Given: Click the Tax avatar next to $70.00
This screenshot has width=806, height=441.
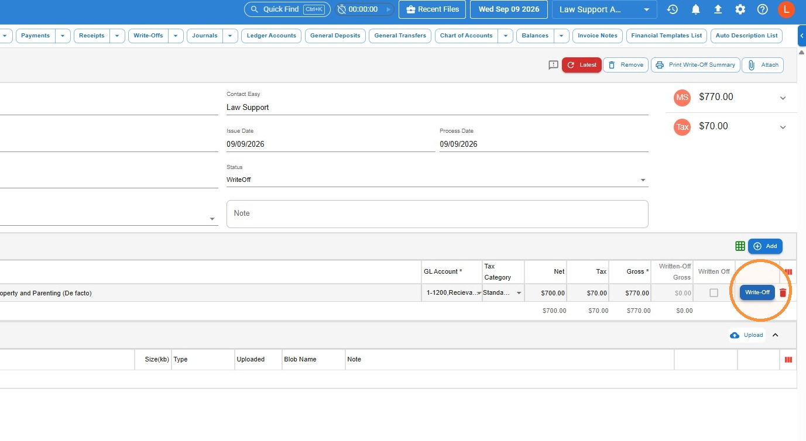Looking at the screenshot, I should click(682, 127).
